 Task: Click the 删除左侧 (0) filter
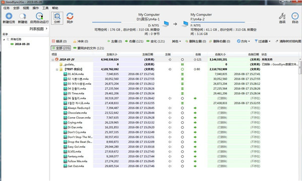point(195,41)
